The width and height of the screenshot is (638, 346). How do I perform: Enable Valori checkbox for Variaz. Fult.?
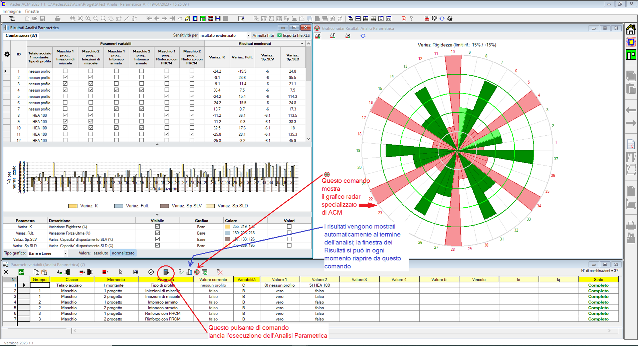point(289,233)
